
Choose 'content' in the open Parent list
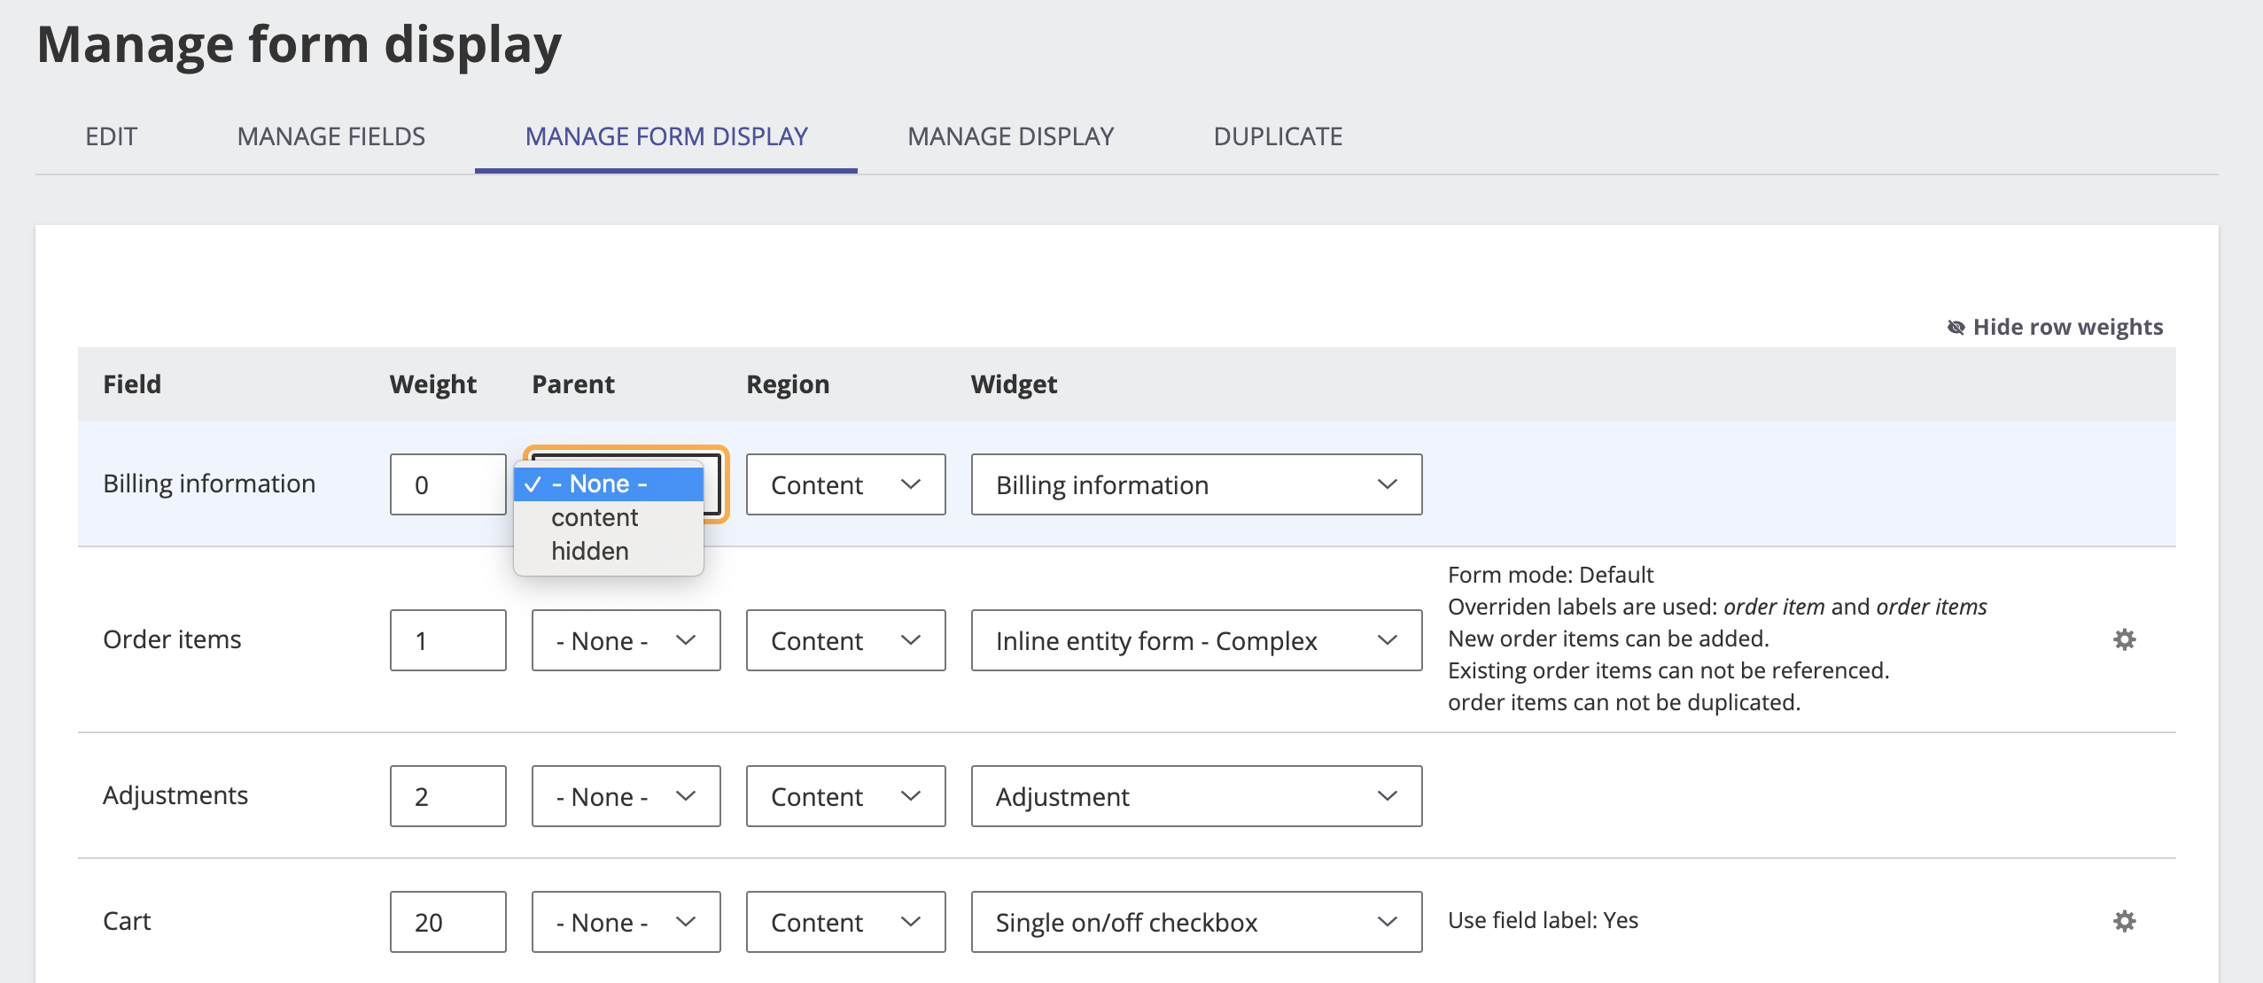coord(609,517)
